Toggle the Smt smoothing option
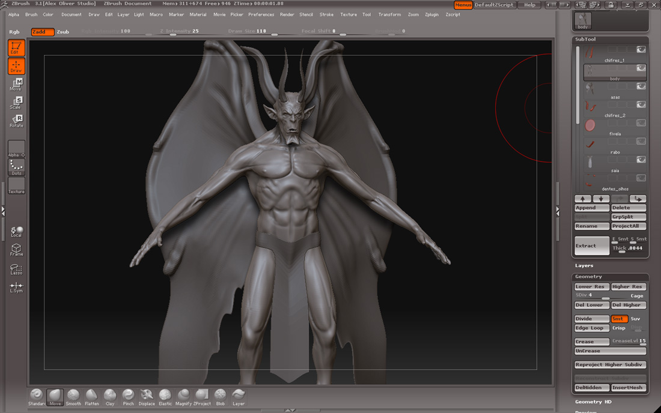 pos(620,319)
